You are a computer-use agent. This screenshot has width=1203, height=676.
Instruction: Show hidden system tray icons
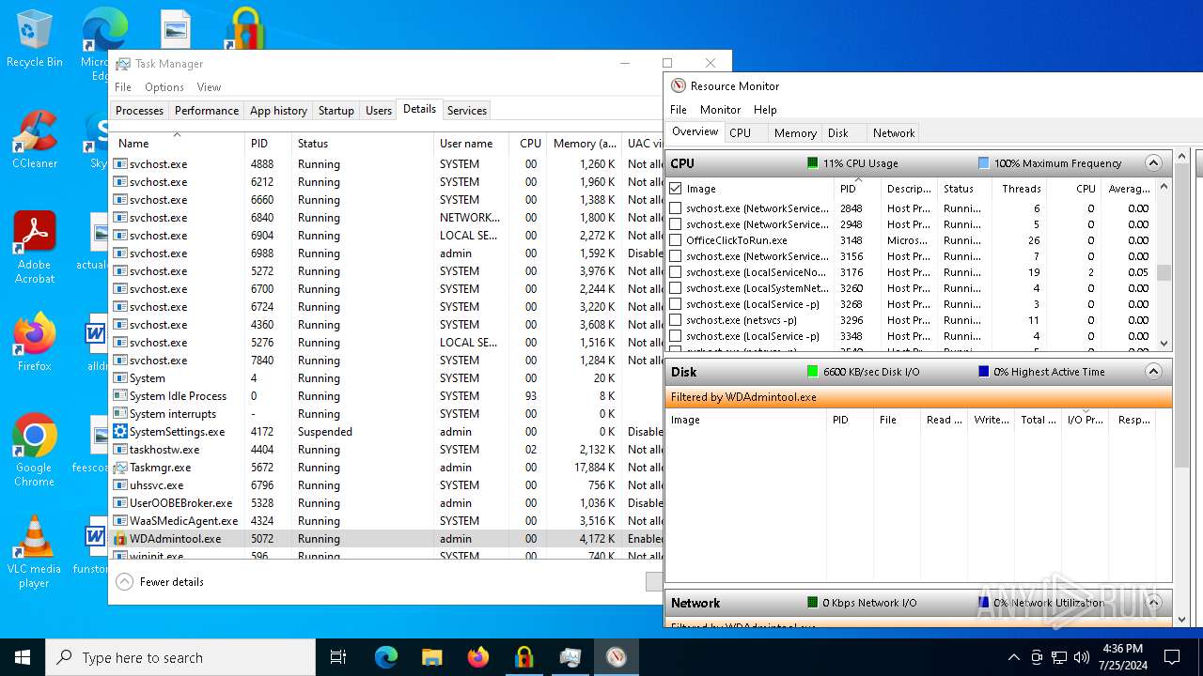pos(1013,657)
